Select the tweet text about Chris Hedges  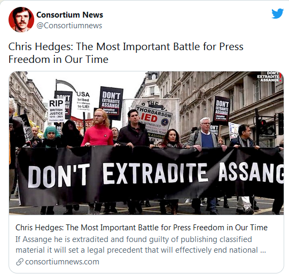pyautogui.click(x=126, y=53)
